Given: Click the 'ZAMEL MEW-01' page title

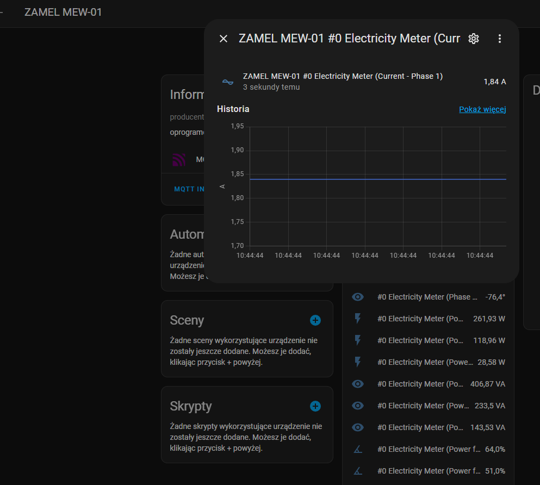Looking at the screenshot, I should click(63, 13).
